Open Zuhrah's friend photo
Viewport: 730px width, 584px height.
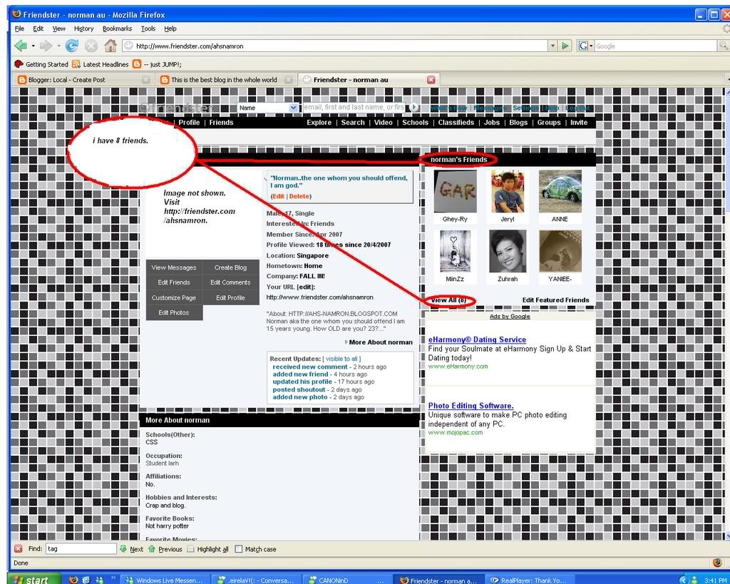point(508,251)
